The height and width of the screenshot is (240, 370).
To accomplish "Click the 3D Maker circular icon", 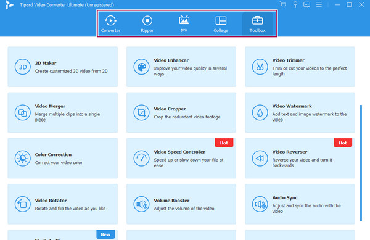I will coord(23,67).
